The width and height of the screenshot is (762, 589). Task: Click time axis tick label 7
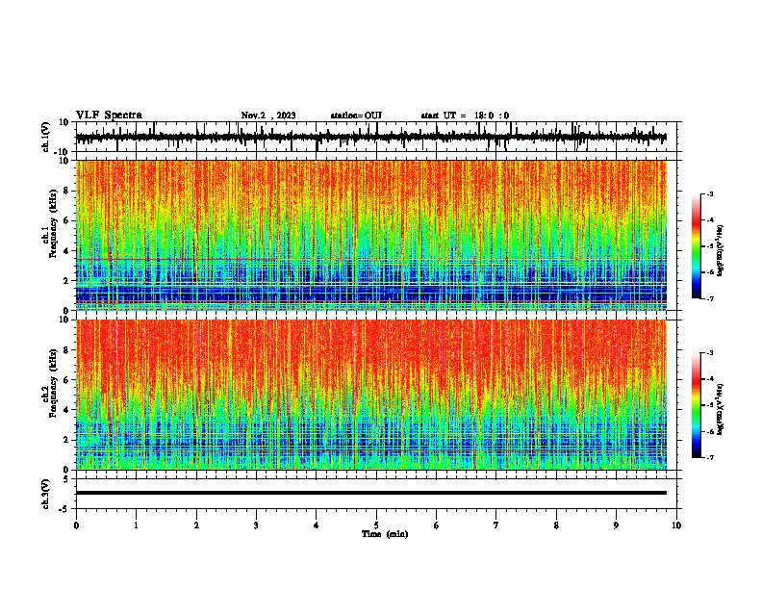click(x=496, y=525)
